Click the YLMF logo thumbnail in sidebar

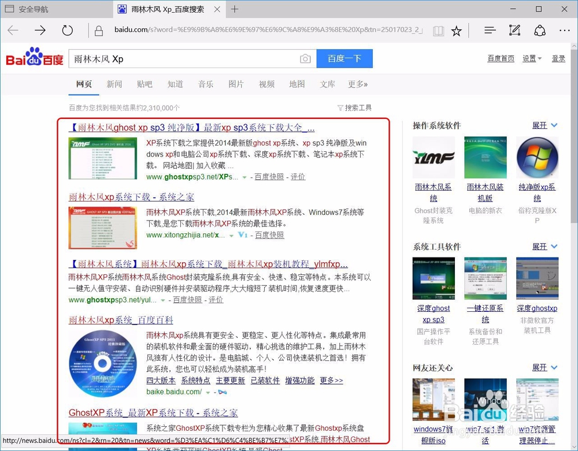coord(433,158)
